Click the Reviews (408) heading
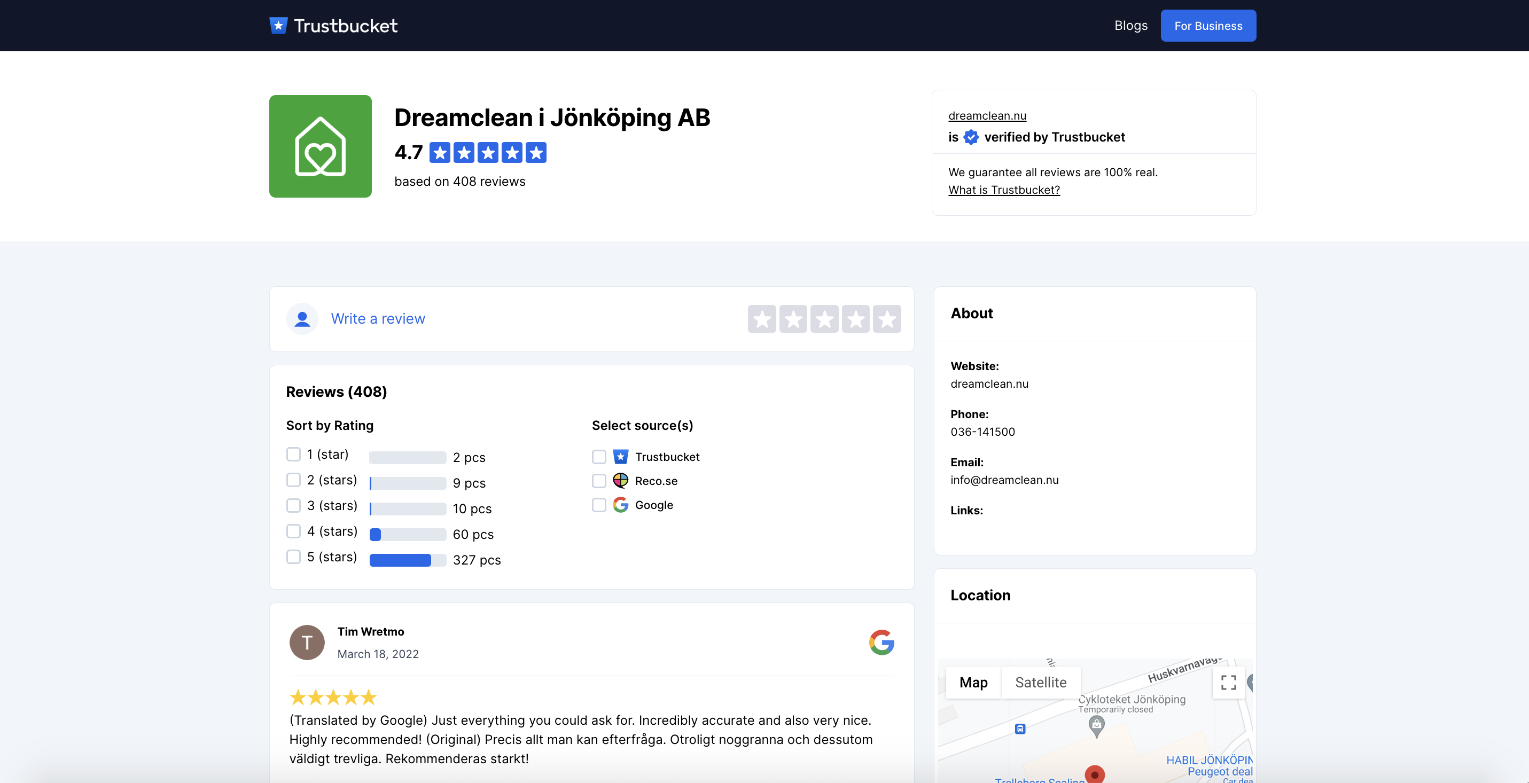This screenshot has width=1529, height=783. click(x=337, y=391)
